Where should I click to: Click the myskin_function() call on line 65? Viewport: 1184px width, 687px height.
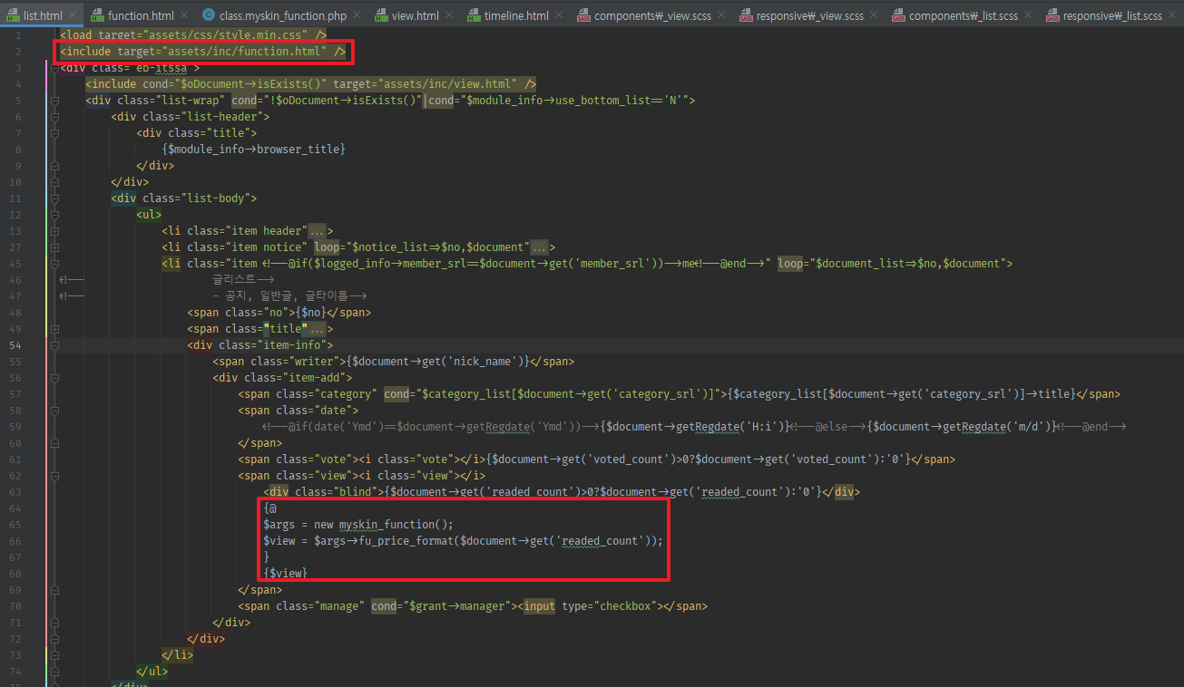[396, 525]
